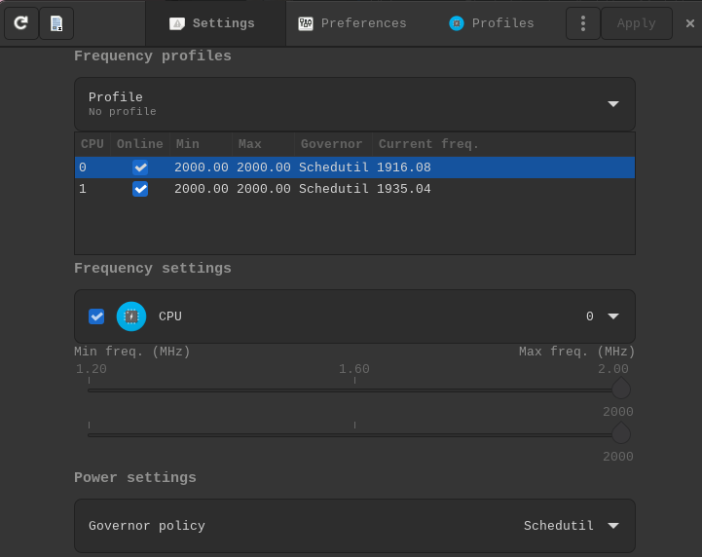Expand the Profile dropdown

[x=612, y=104]
